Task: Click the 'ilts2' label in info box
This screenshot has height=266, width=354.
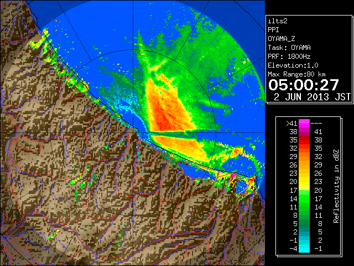Action: (x=278, y=21)
